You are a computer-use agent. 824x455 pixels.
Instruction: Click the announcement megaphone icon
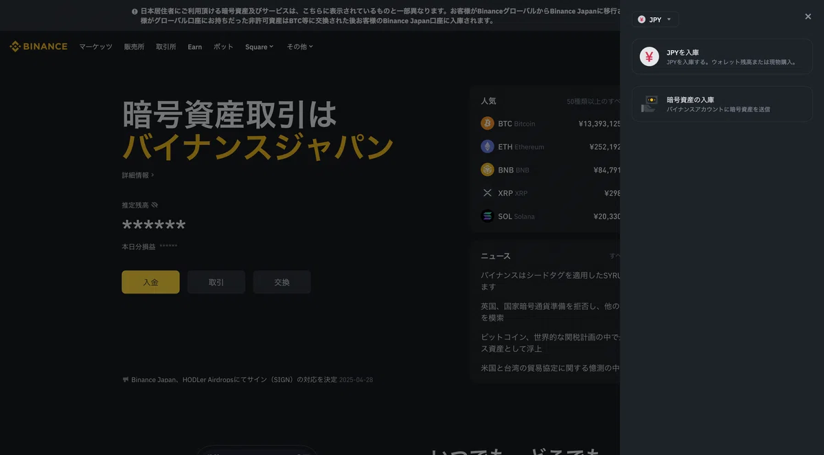click(126, 379)
